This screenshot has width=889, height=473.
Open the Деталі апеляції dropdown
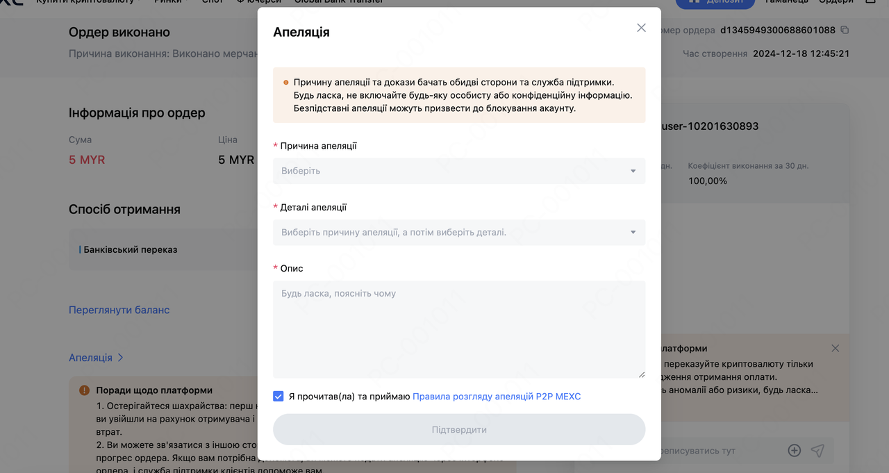coord(458,232)
